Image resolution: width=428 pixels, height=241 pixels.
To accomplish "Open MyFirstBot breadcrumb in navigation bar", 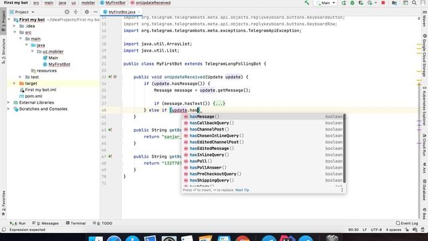I will [x=113, y=3].
